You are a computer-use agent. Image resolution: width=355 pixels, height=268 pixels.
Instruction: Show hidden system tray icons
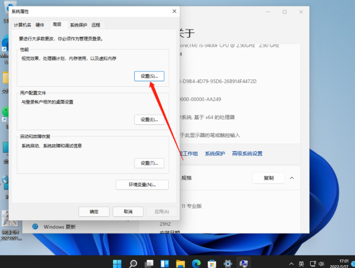(291, 264)
